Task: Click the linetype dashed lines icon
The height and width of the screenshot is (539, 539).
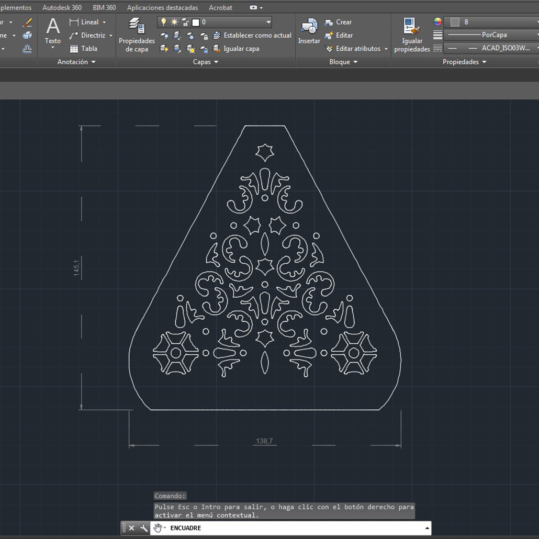Action: pos(437,48)
